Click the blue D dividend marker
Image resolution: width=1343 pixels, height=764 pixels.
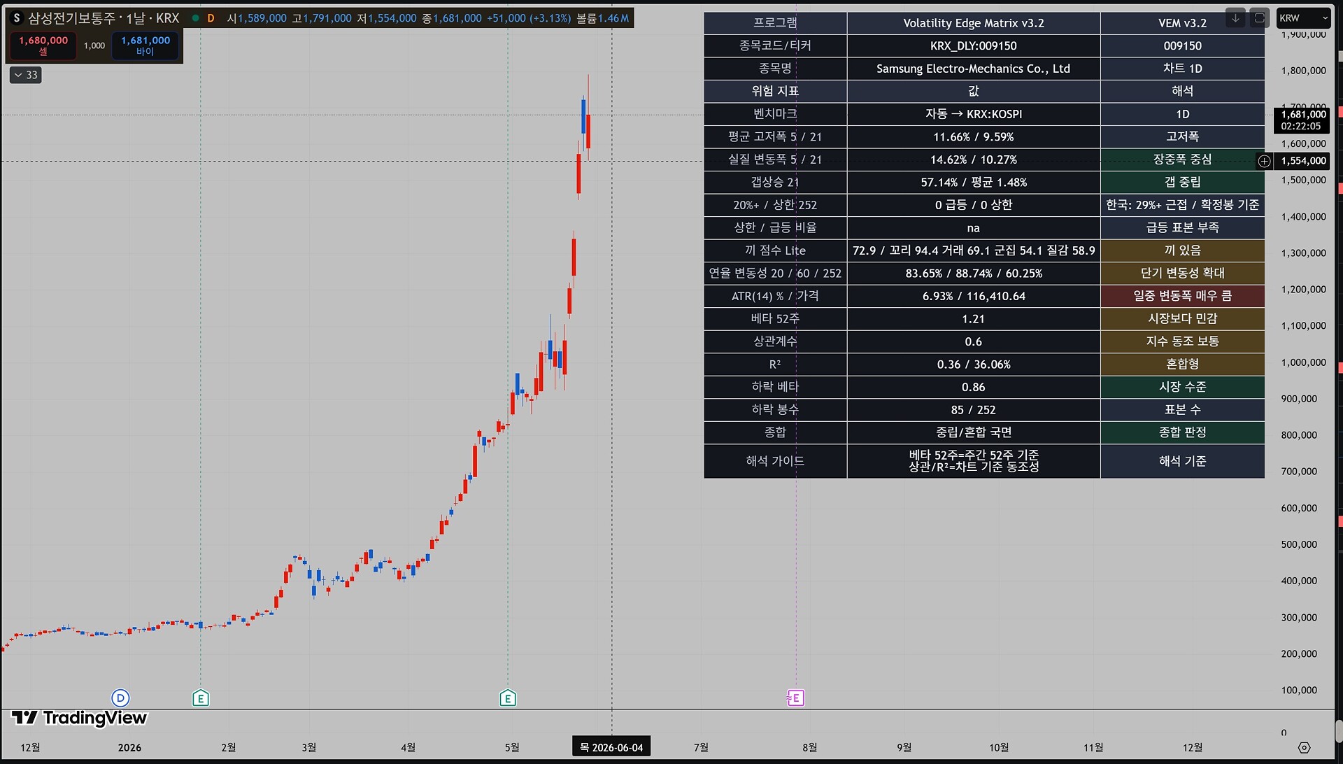[x=120, y=698]
